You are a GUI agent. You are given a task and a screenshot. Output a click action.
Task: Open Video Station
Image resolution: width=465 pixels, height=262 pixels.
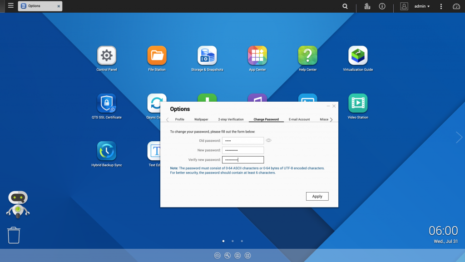pyautogui.click(x=358, y=104)
